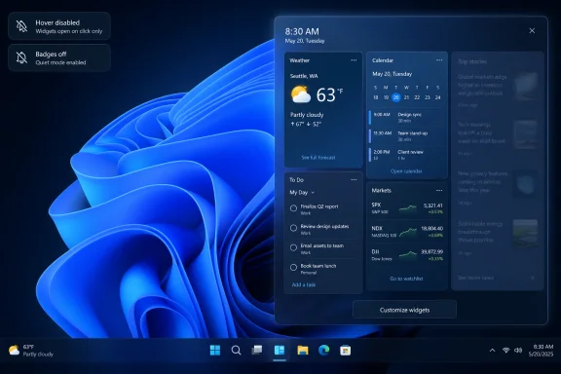Open the 2:00 PM Client review event
Image resolution: width=561 pixels, height=374 pixels.
406,155
